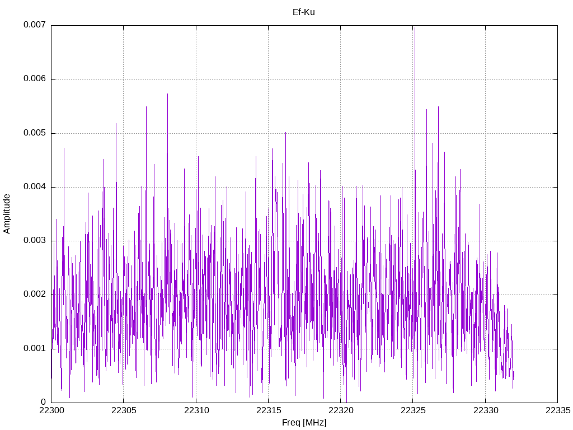573x430 pixels.
Task: Click the 22320 x-axis tick label
Action: (341, 410)
